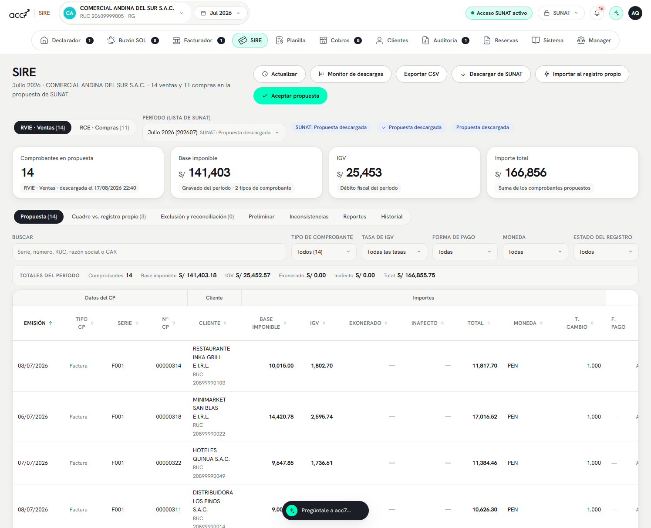Click the Facturador store icon

tap(176, 41)
